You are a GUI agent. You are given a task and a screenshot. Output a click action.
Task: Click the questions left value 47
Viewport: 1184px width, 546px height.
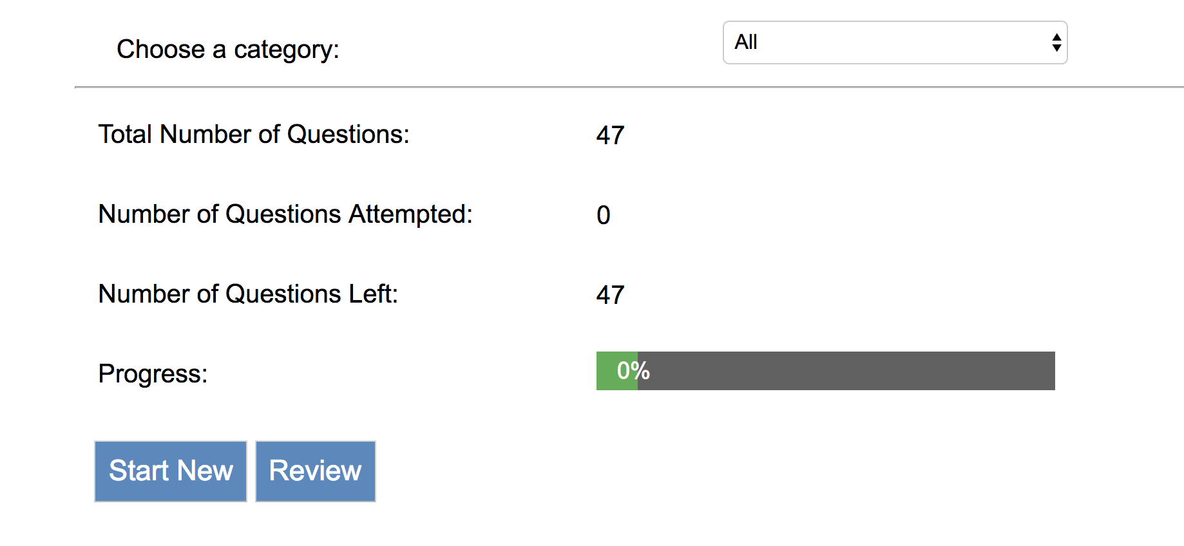point(610,295)
